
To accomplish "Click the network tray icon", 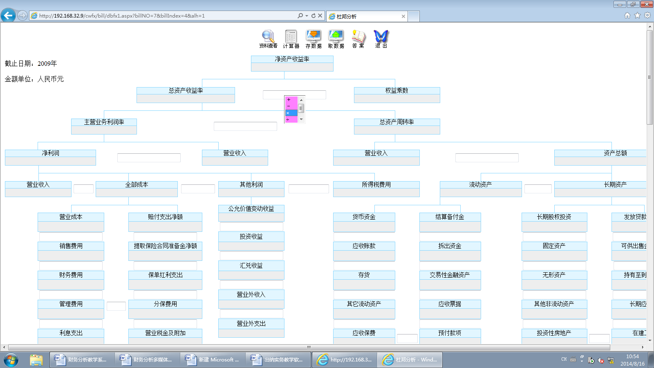I will [611, 360].
